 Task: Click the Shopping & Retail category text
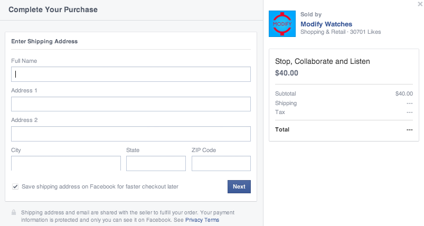(x=323, y=32)
